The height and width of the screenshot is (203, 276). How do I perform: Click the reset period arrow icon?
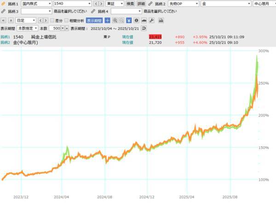144,28
